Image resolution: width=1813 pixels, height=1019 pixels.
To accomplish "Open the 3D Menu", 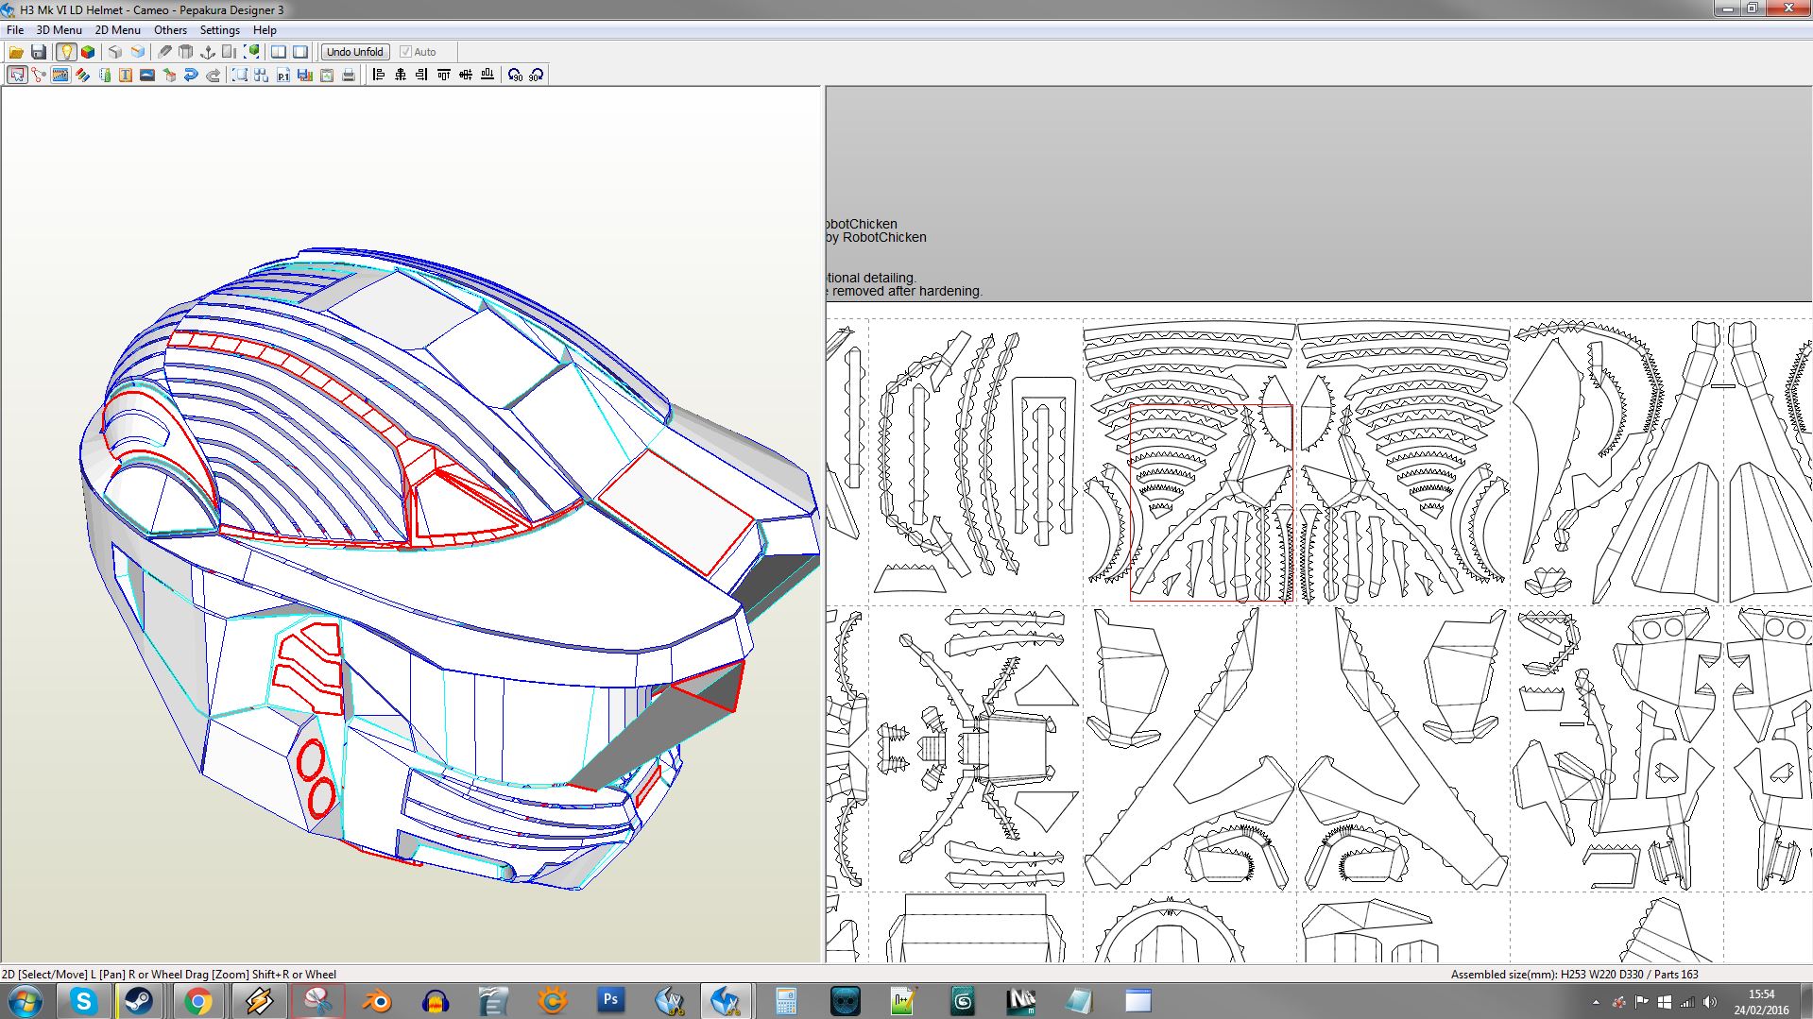I will point(59,29).
